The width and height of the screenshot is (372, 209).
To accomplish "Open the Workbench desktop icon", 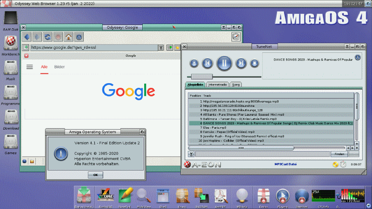I will (x=11, y=43).
